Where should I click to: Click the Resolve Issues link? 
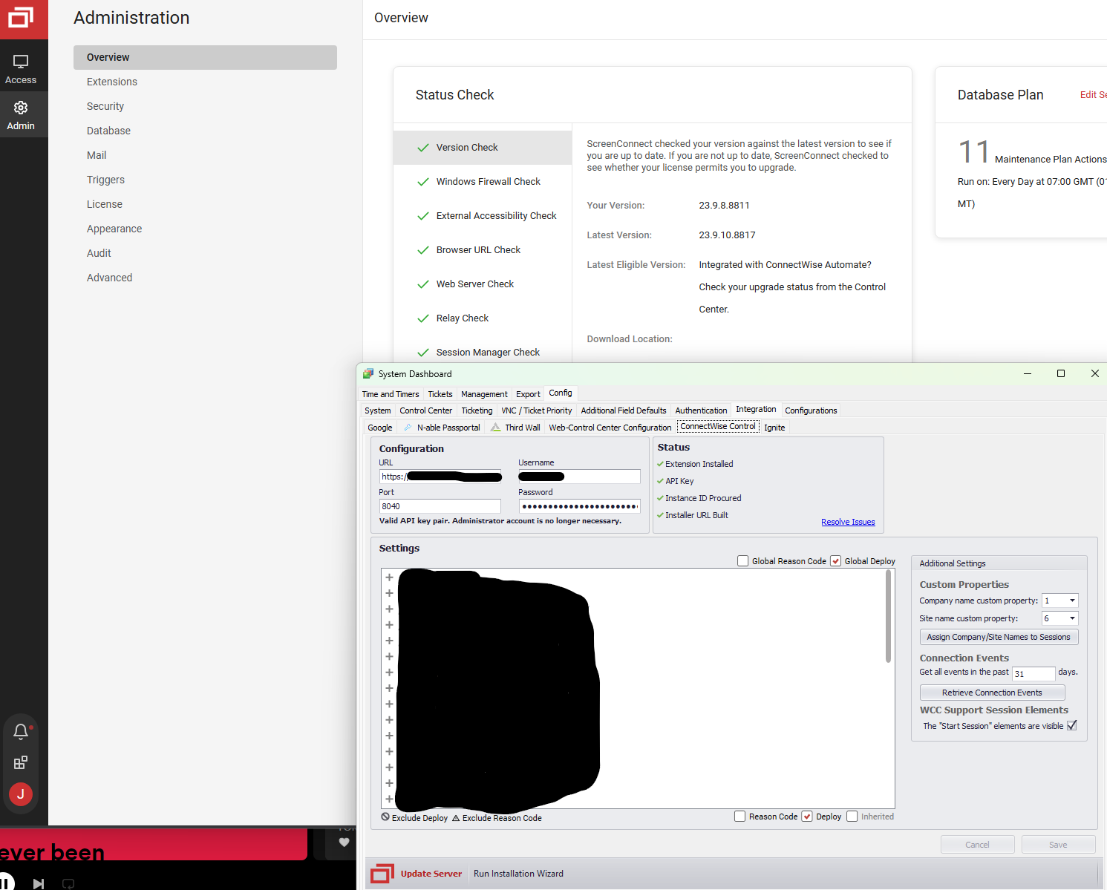848,522
